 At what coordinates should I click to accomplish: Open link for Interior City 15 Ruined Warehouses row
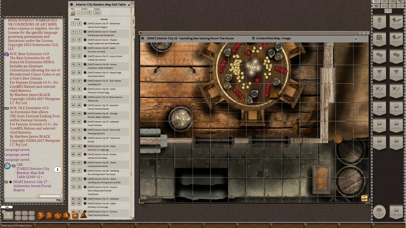point(85,32)
